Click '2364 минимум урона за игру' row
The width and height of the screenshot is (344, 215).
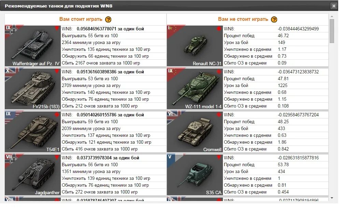point(113,43)
